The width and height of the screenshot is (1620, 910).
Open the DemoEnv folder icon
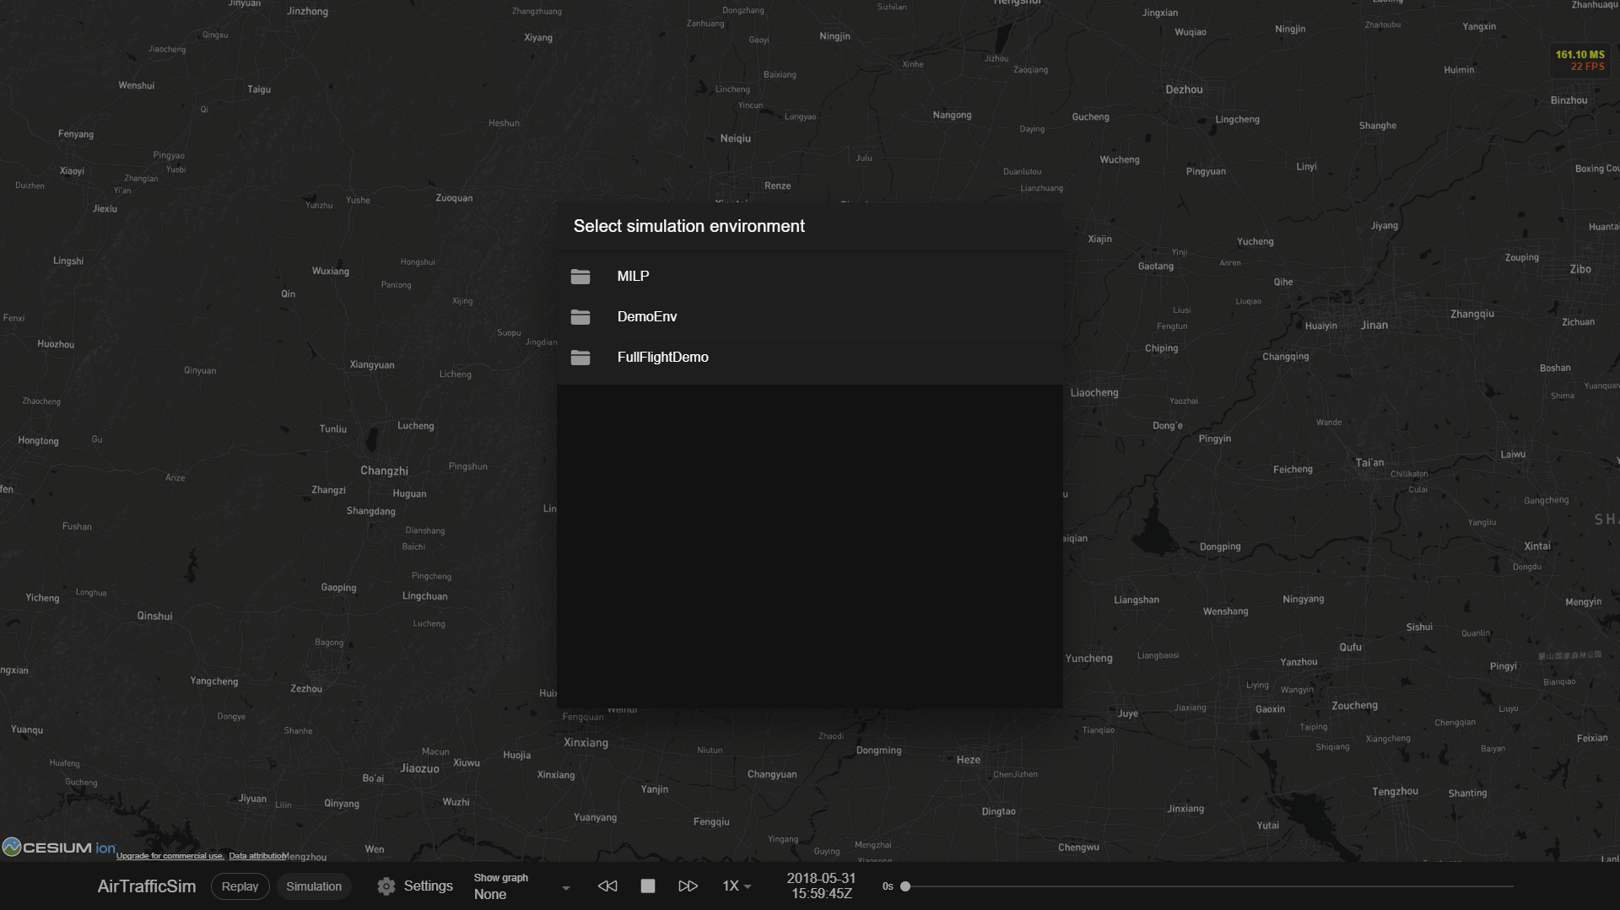point(580,316)
